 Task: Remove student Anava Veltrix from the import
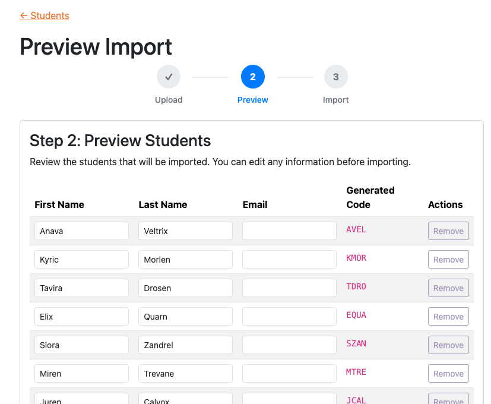[448, 231]
